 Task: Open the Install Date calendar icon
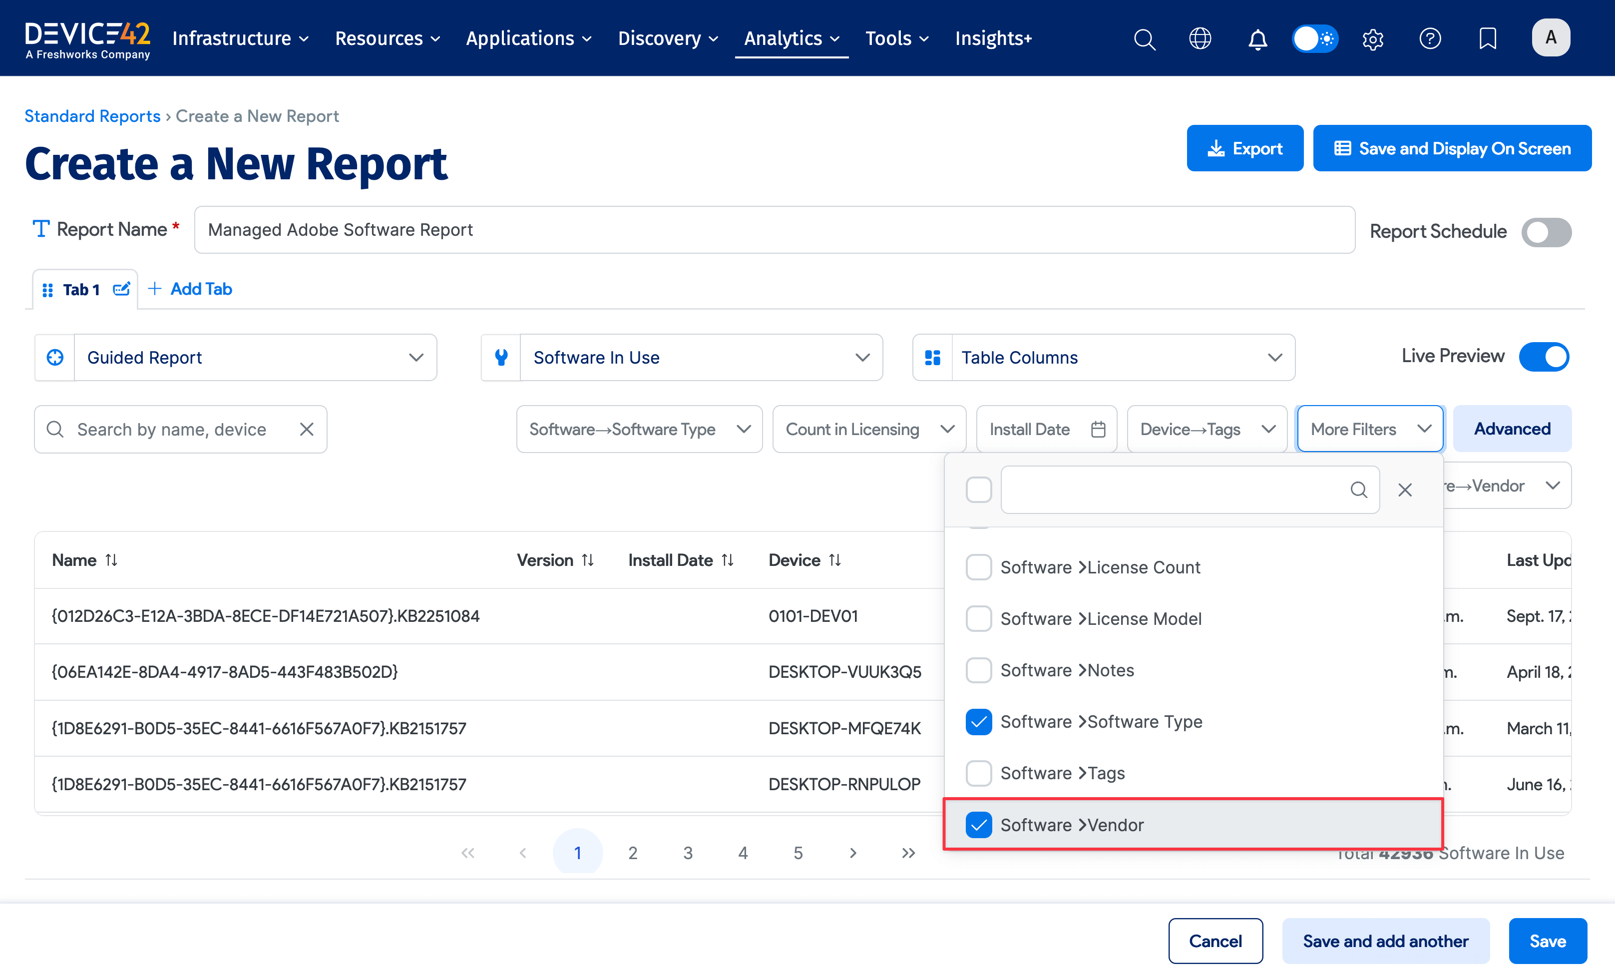click(x=1099, y=429)
